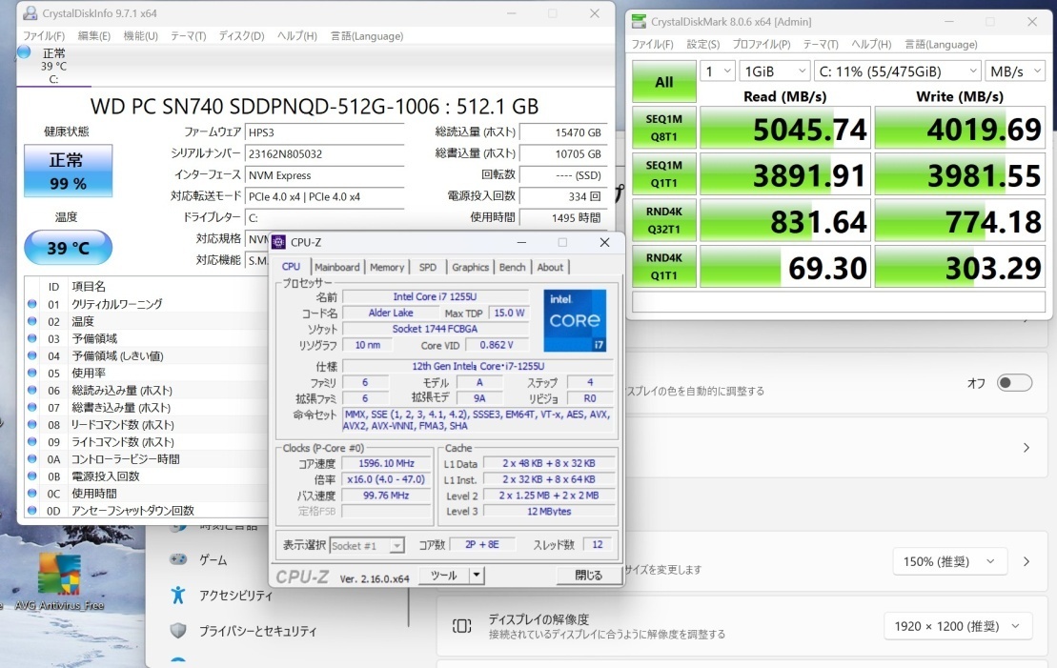Open Privacy and Security shield icon
The height and width of the screenshot is (668, 1057).
(177, 630)
